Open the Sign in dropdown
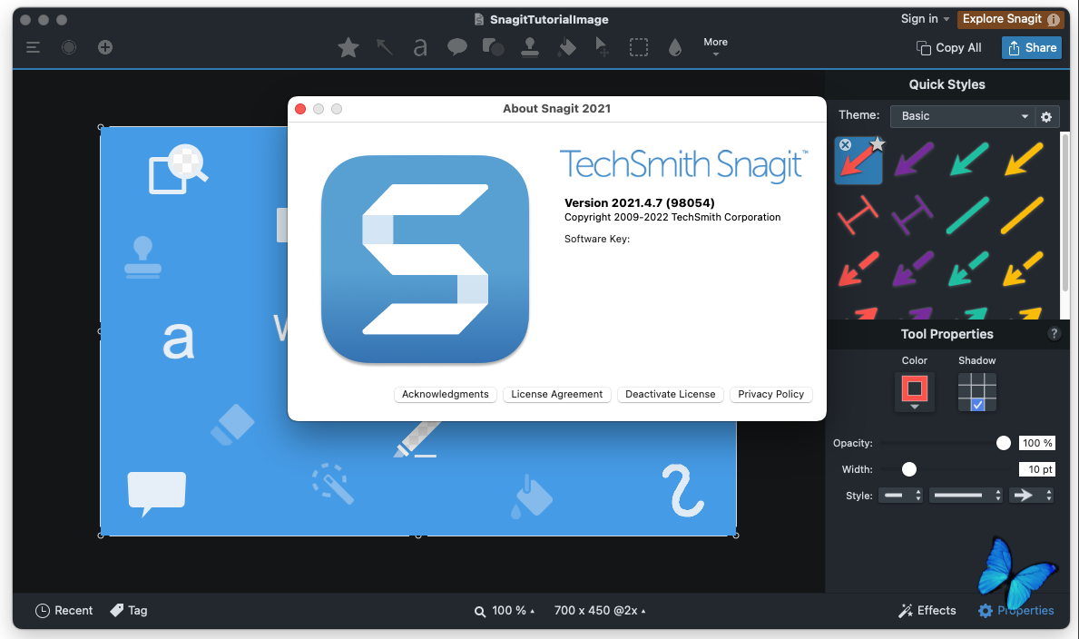1079x639 pixels. (x=925, y=19)
